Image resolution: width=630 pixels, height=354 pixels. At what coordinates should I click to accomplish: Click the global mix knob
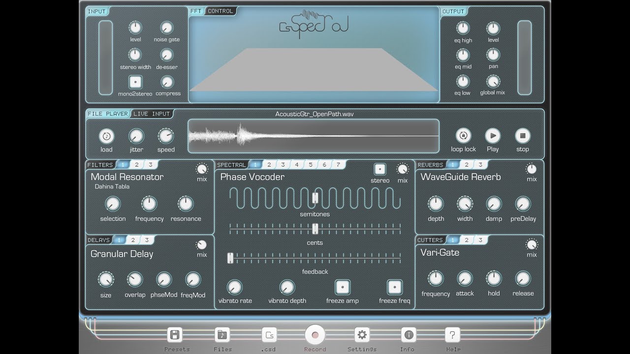pos(493,81)
